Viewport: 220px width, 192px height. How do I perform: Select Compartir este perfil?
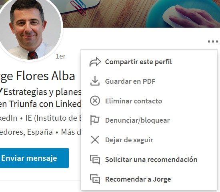[x=138, y=62]
